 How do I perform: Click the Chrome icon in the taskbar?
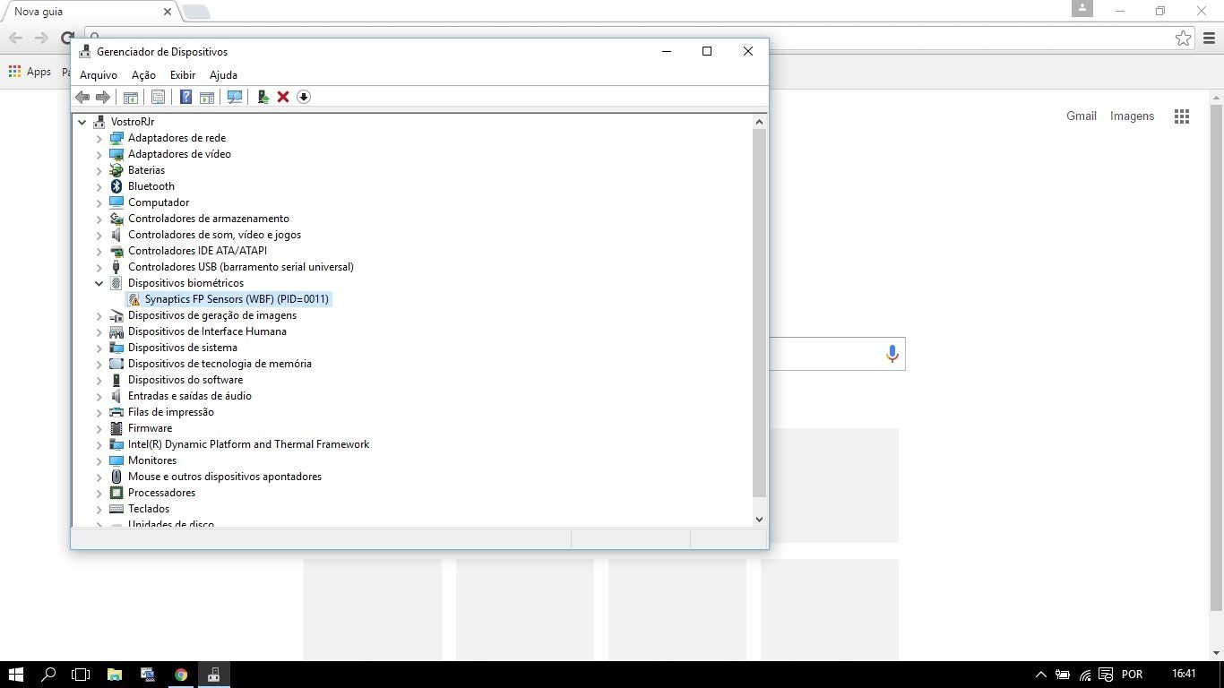[181, 675]
